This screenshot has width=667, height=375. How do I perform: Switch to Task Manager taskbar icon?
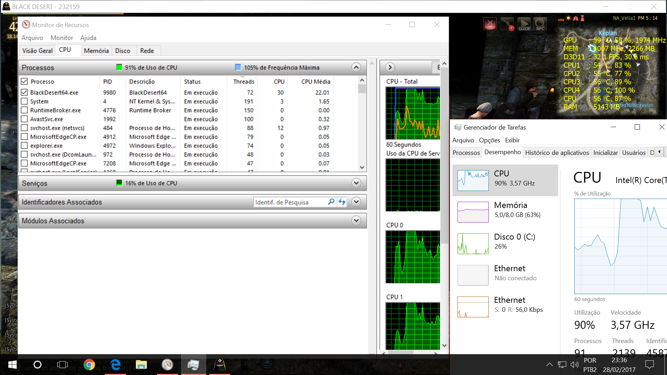tap(193, 365)
